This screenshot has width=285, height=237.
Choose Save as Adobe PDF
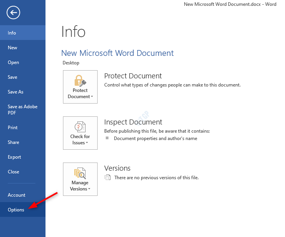click(23, 109)
